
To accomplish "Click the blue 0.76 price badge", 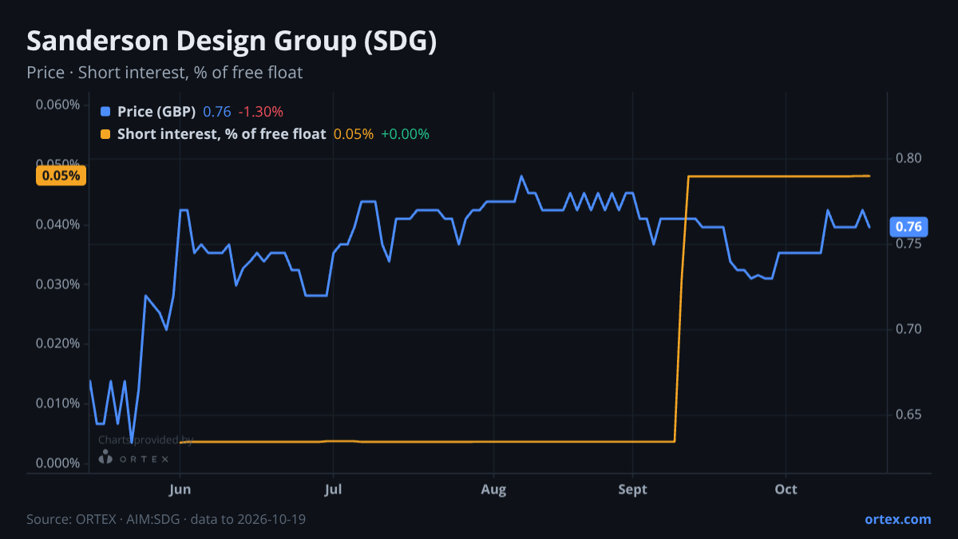I will tap(909, 227).
